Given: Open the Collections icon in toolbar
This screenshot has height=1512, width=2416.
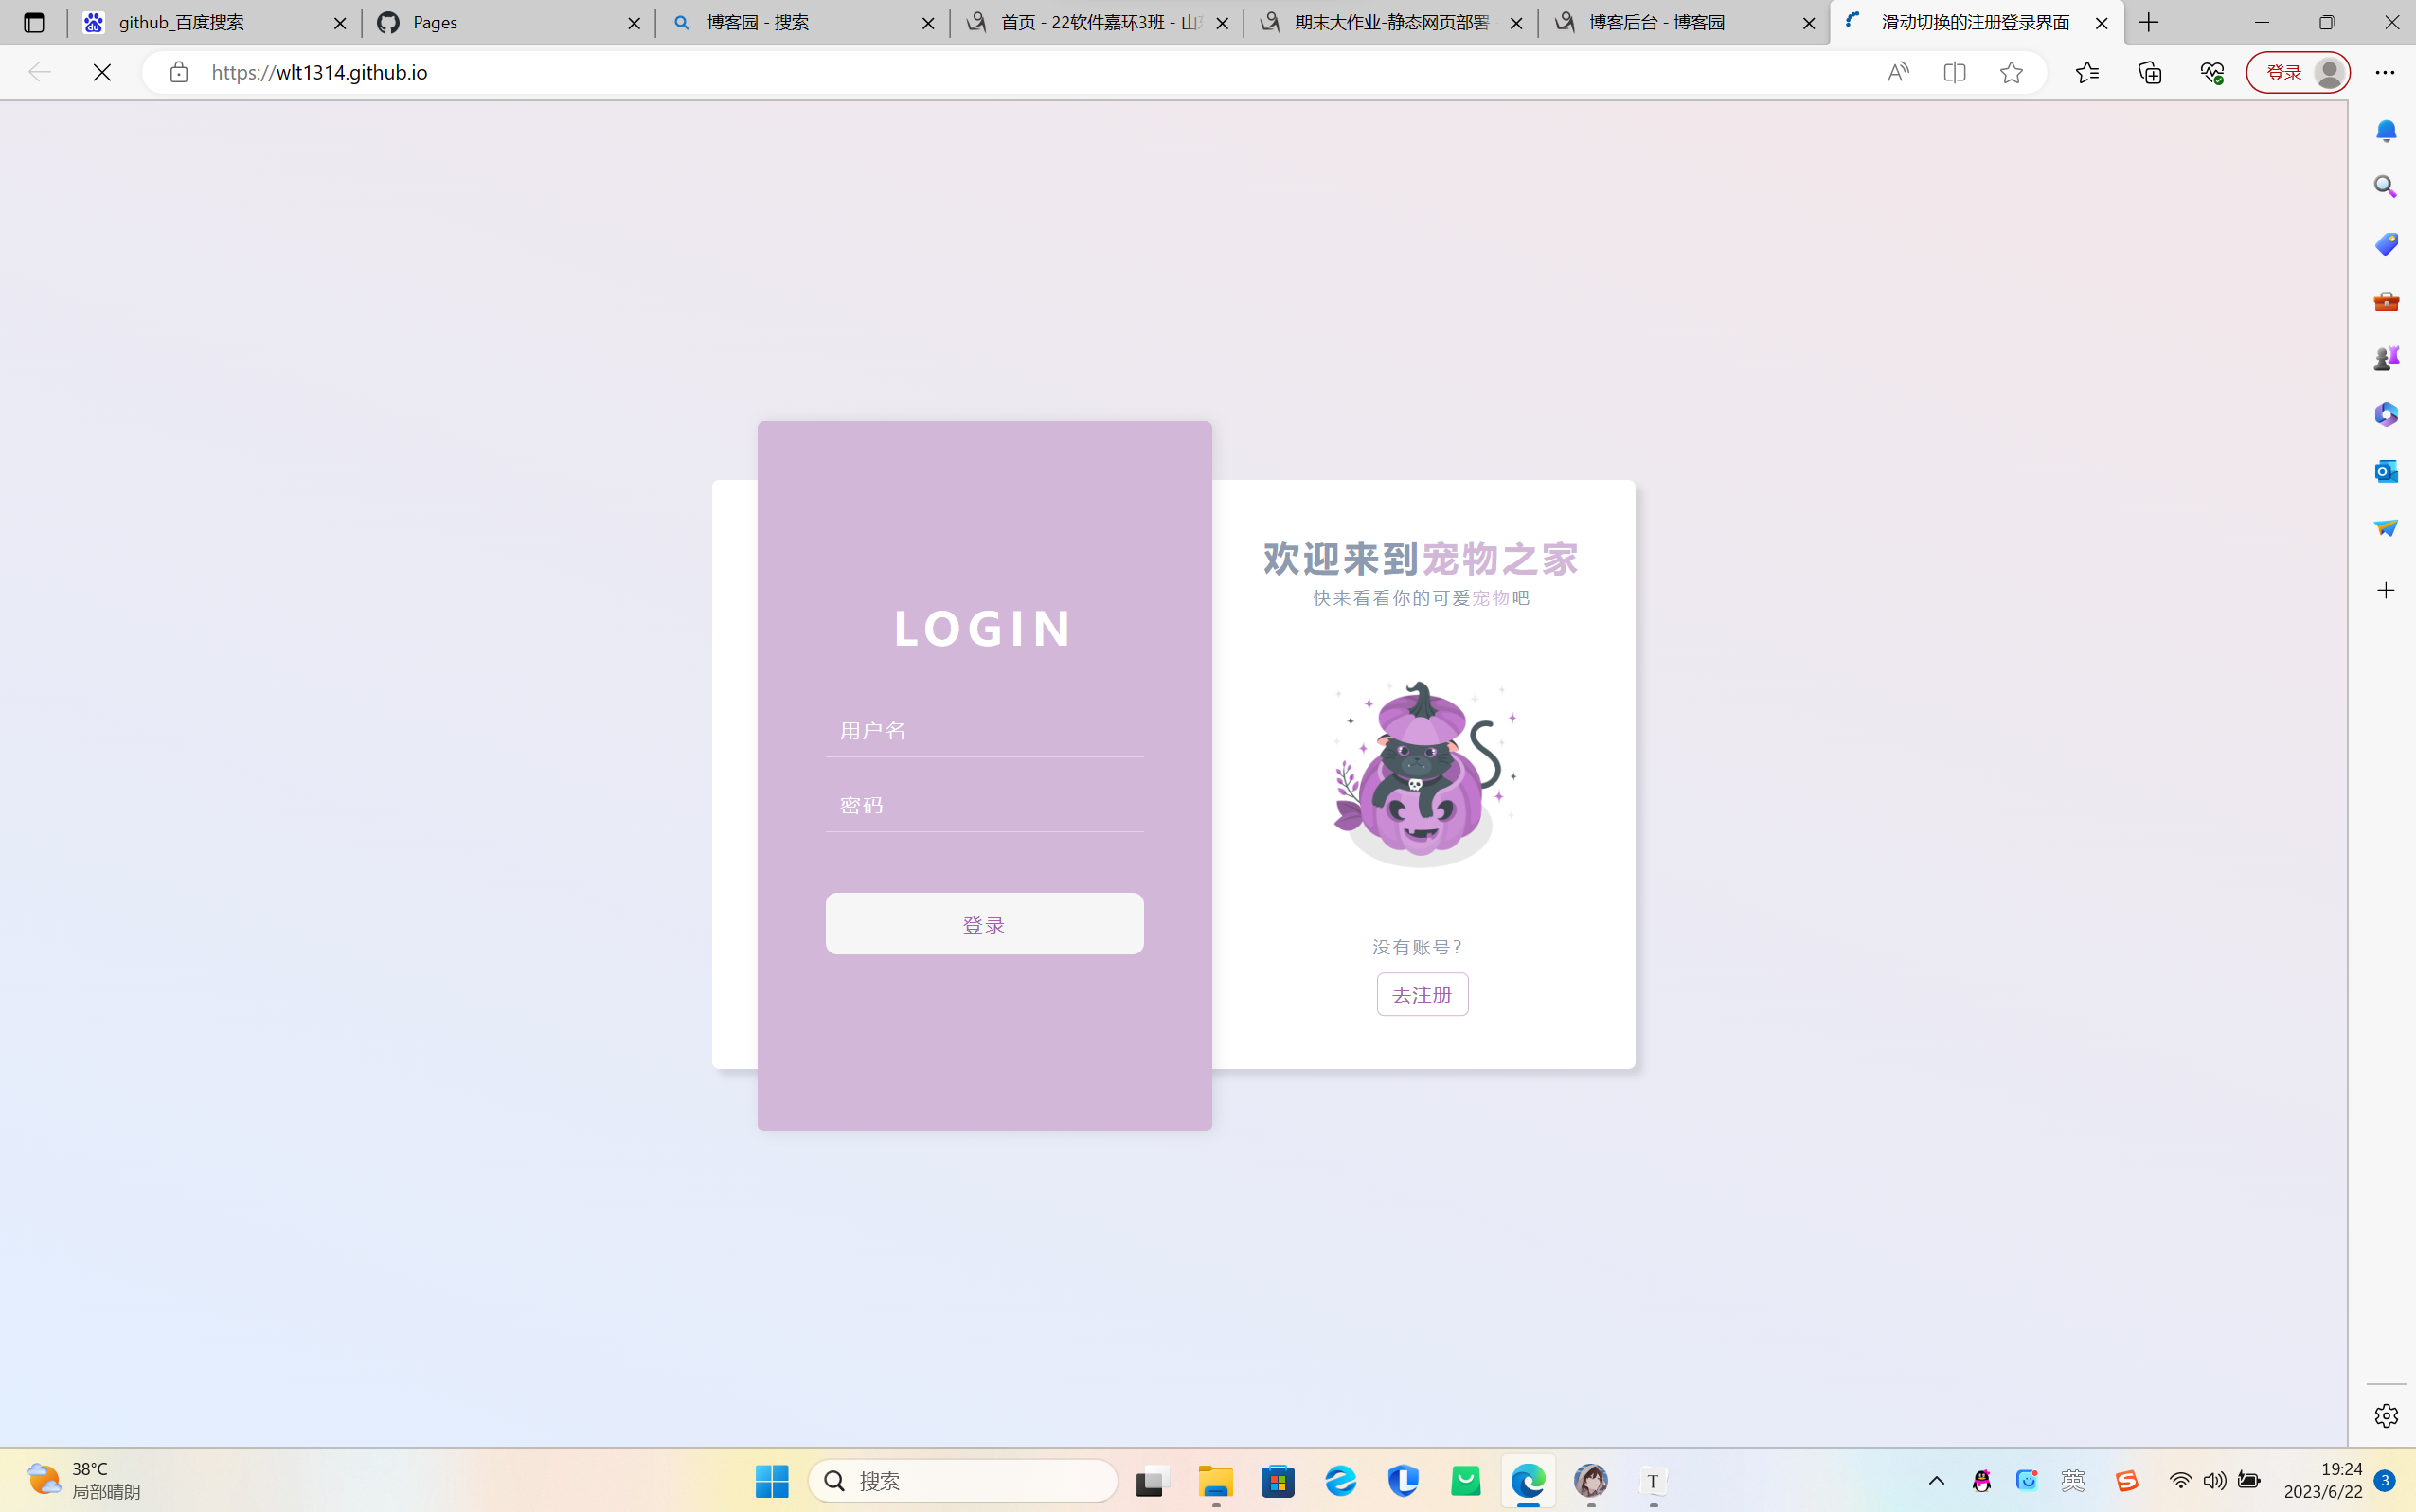Looking at the screenshot, I should coord(2149,72).
